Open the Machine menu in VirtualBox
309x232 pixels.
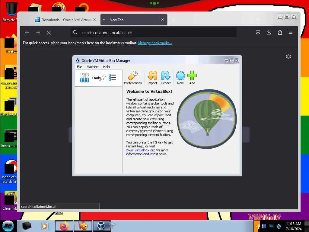click(92, 67)
